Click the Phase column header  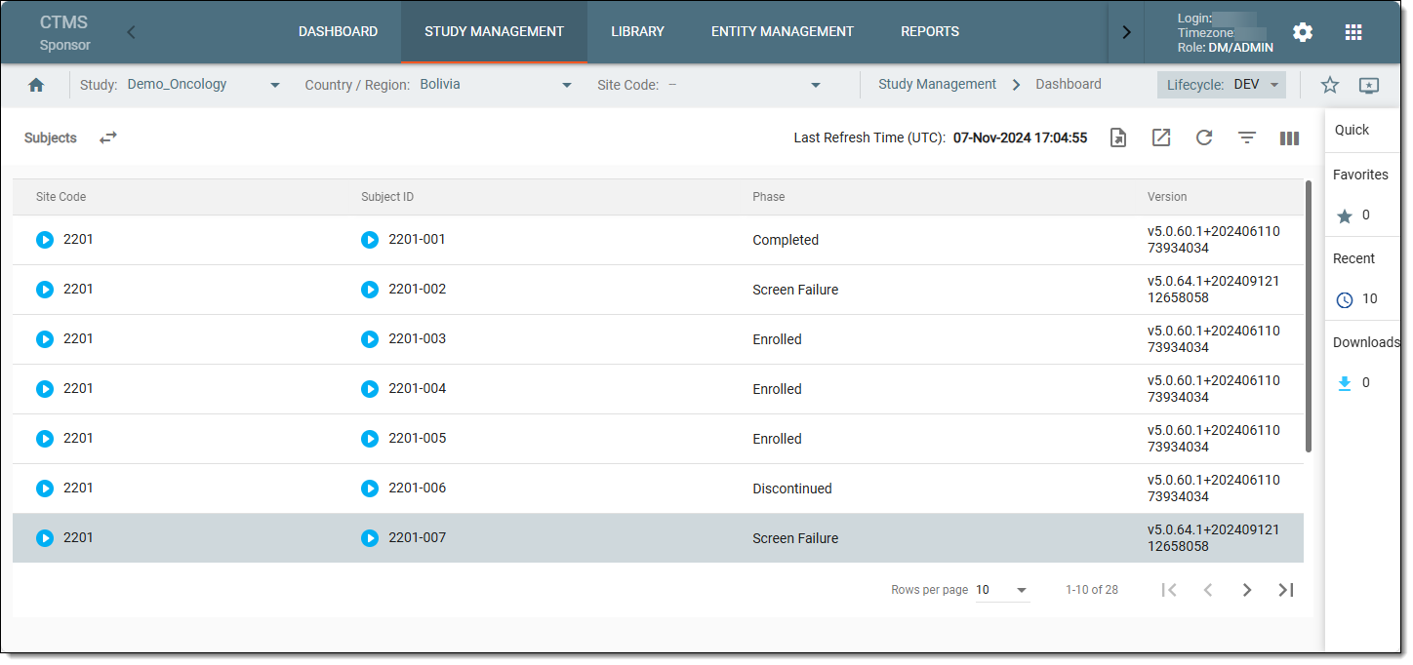pyautogui.click(x=768, y=197)
